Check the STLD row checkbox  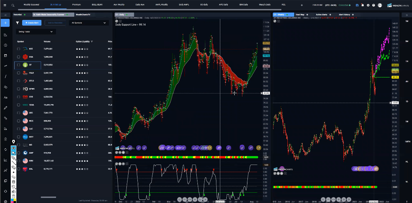coord(19,81)
